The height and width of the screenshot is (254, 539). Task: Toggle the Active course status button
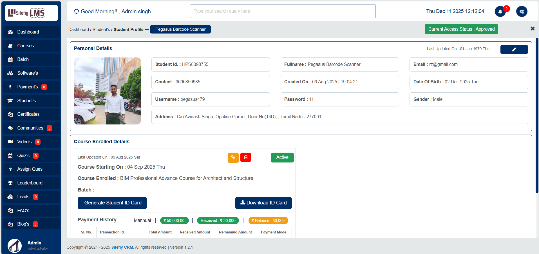[282, 157]
